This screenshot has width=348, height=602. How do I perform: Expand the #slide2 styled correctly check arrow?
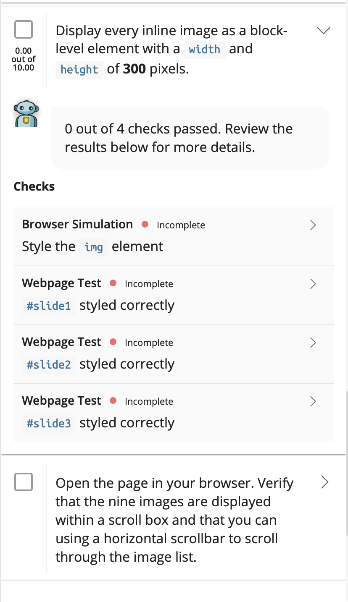coord(313,343)
